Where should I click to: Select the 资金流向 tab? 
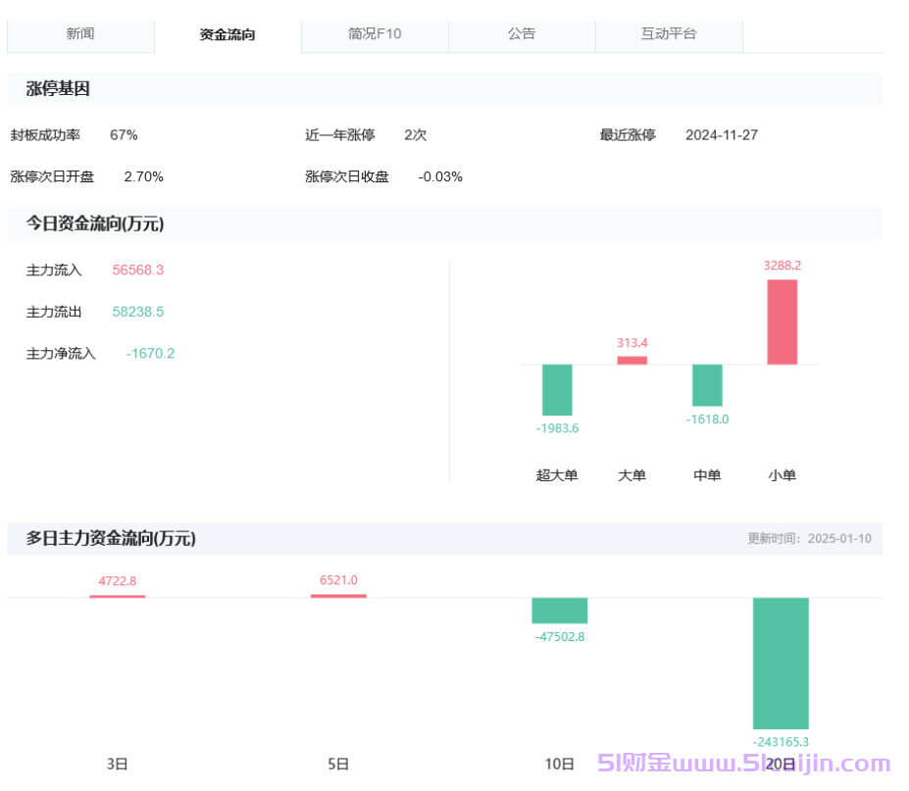tap(227, 34)
